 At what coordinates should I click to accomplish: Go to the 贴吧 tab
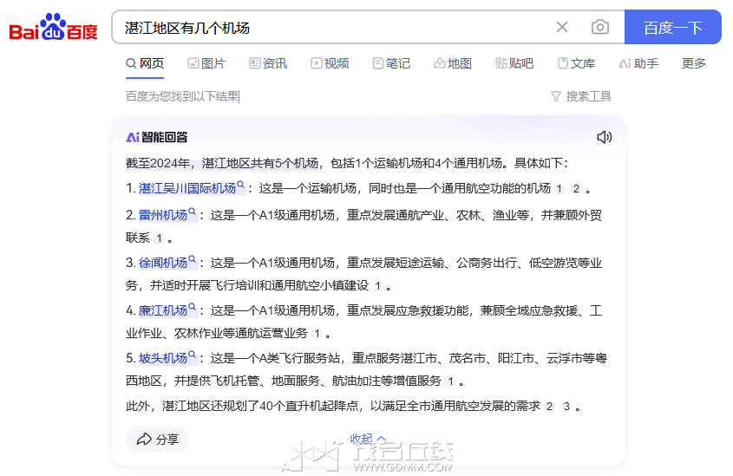[x=514, y=63]
